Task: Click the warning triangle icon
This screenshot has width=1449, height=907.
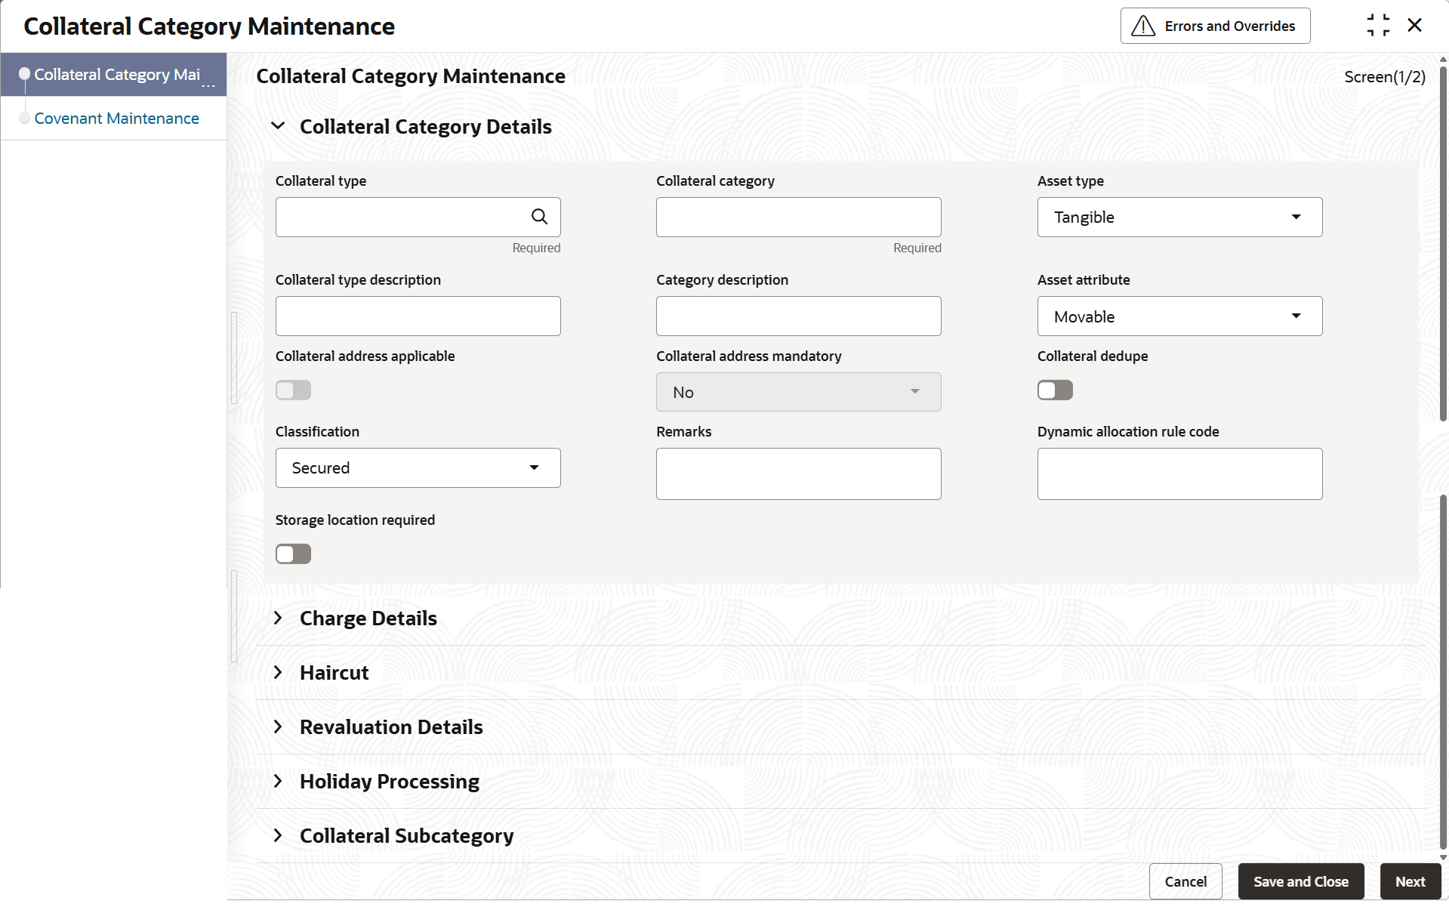Action: (1143, 26)
